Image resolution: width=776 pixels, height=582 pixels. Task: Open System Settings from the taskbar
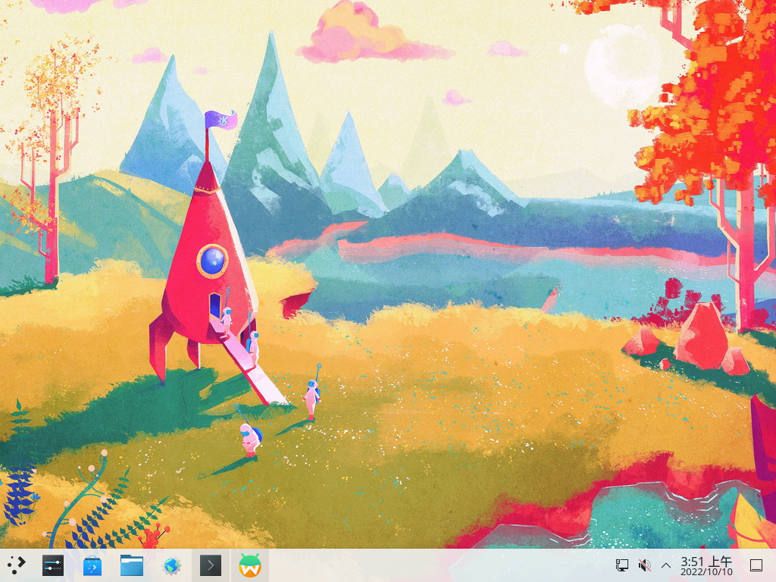(x=53, y=565)
